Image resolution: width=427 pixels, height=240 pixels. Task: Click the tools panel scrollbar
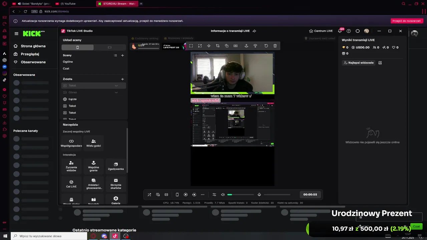pyautogui.click(x=127, y=150)
